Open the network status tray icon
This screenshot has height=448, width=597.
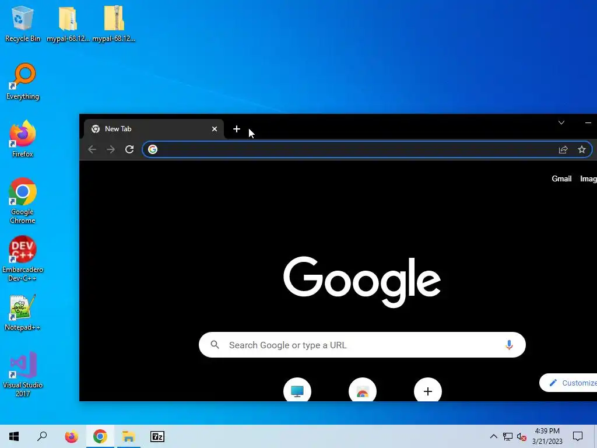pyautogui.click(x=508, y=436)
